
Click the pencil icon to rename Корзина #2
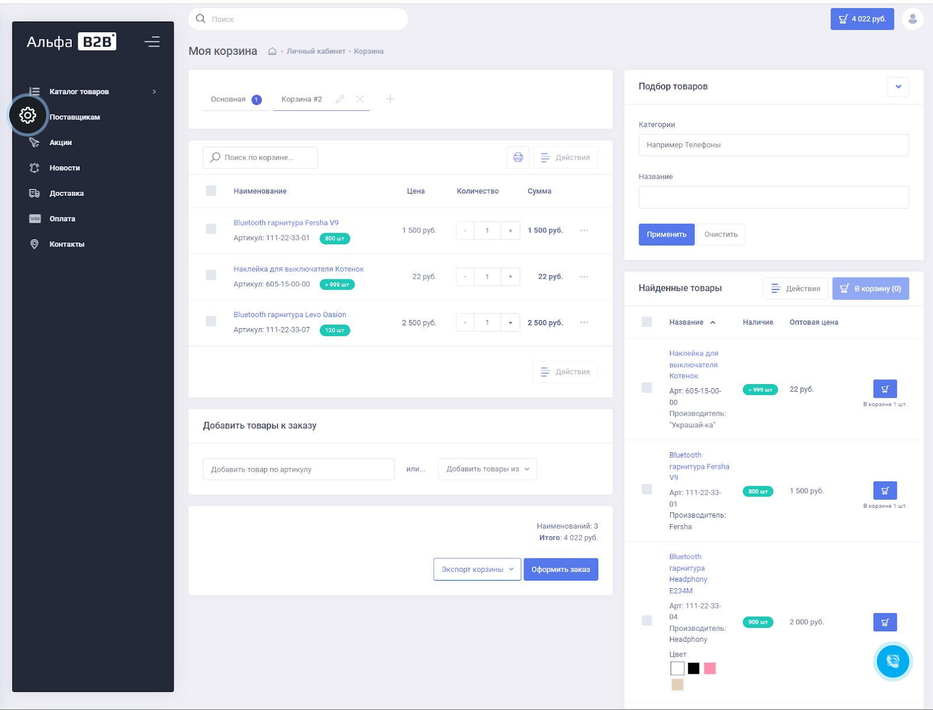(340, 99)
